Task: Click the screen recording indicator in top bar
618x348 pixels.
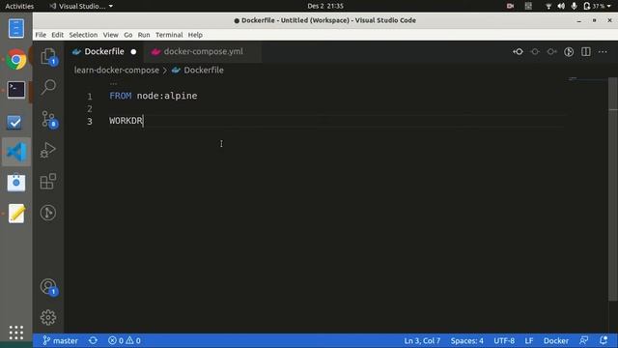Action: tap(510, 6)
